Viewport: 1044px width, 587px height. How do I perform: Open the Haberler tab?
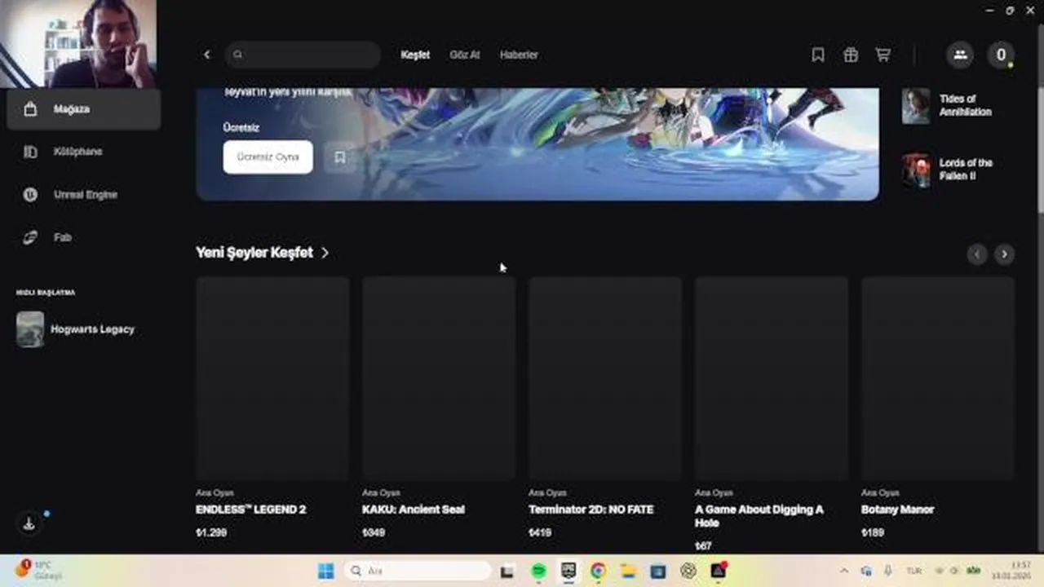pyautogui.click(x=519, y=55)
